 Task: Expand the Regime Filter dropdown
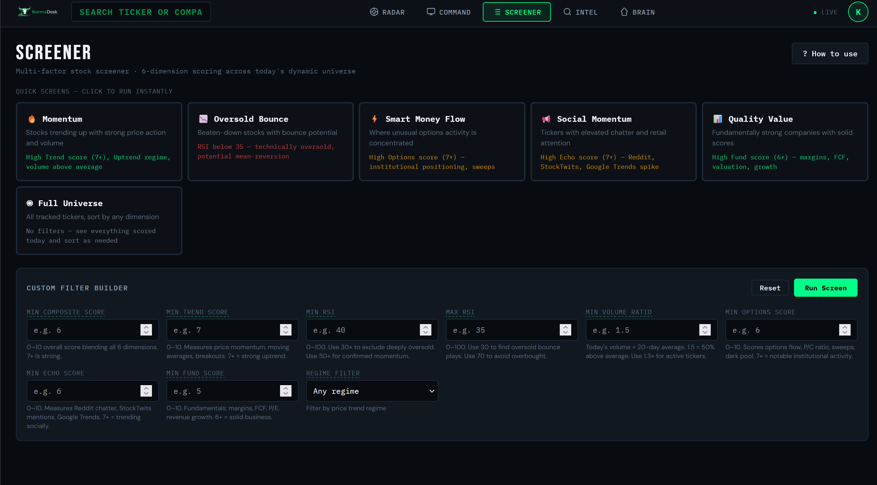372,391
